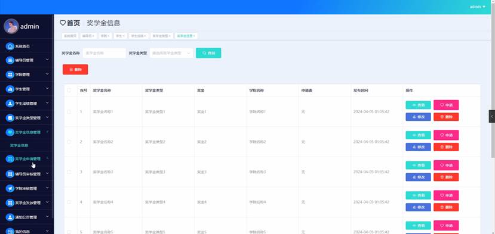The height and width of the screenshot is (234, 495).
Task: Click the 辅导员审核管理 grid icon
Action: 10,174
